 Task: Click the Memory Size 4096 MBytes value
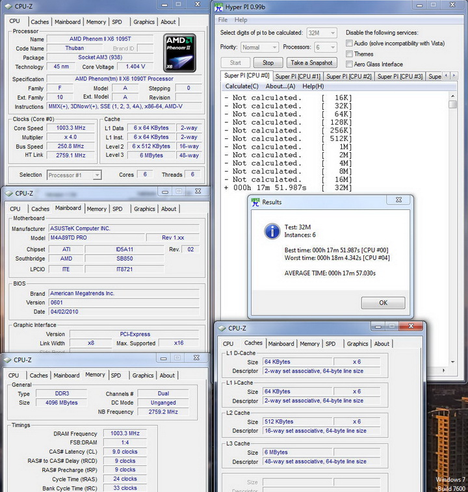[62, 402]
